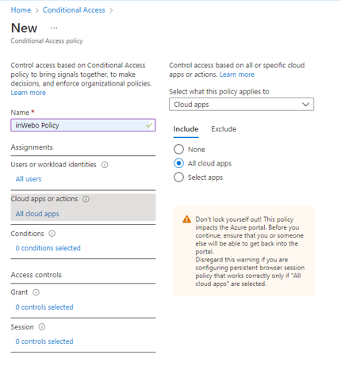Open the All users assignment link
341x389 pixels.
pos(29,179)
